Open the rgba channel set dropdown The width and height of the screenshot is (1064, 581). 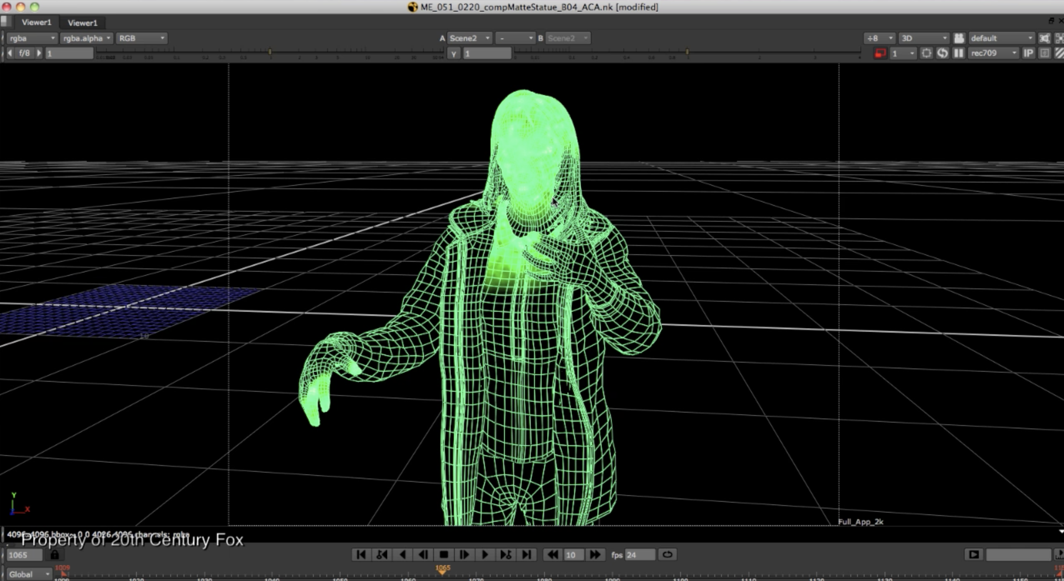tap(32, 38)
